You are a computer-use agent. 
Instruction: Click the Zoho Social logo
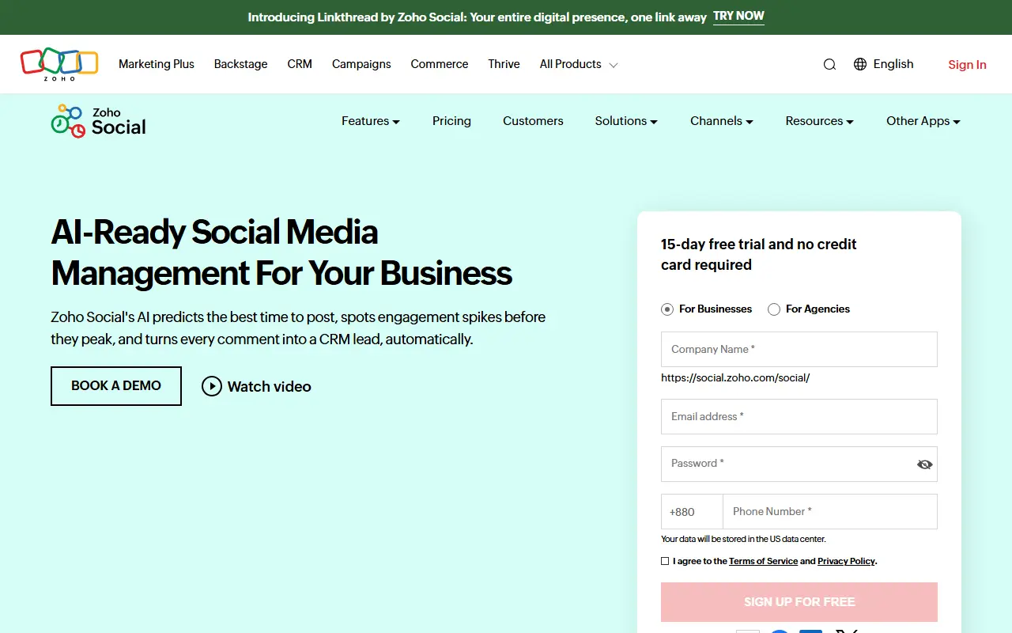click(x=99, y=121)
